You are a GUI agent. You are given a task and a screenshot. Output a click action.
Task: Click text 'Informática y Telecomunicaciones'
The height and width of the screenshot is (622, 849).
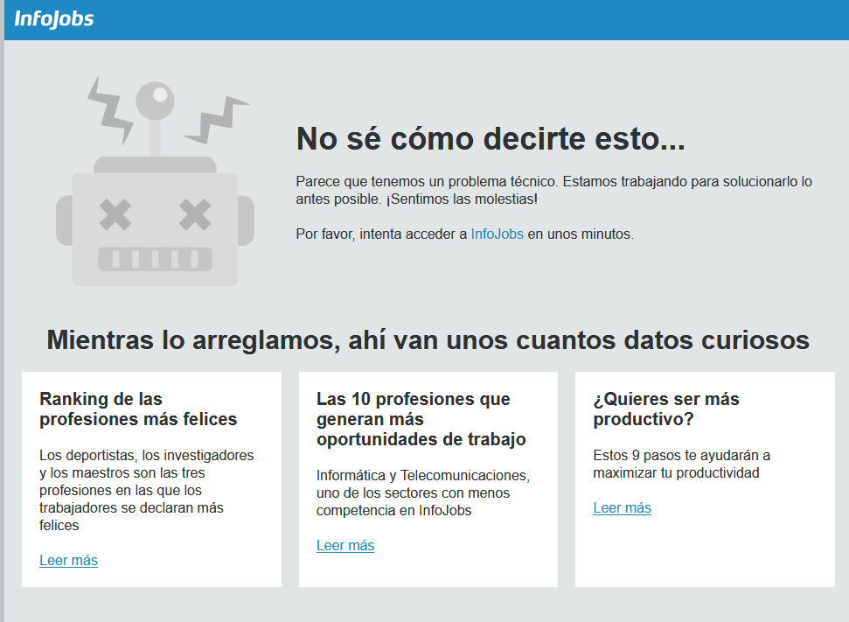coord(421,475)
